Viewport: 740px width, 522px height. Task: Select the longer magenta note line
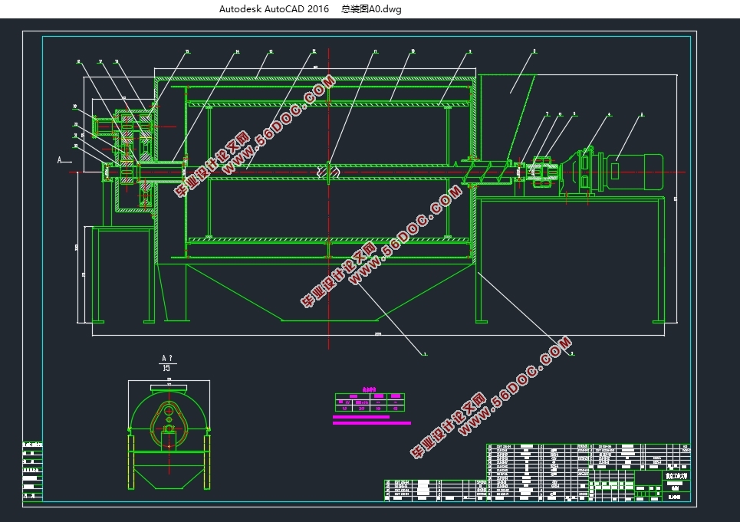click(372, 423)
